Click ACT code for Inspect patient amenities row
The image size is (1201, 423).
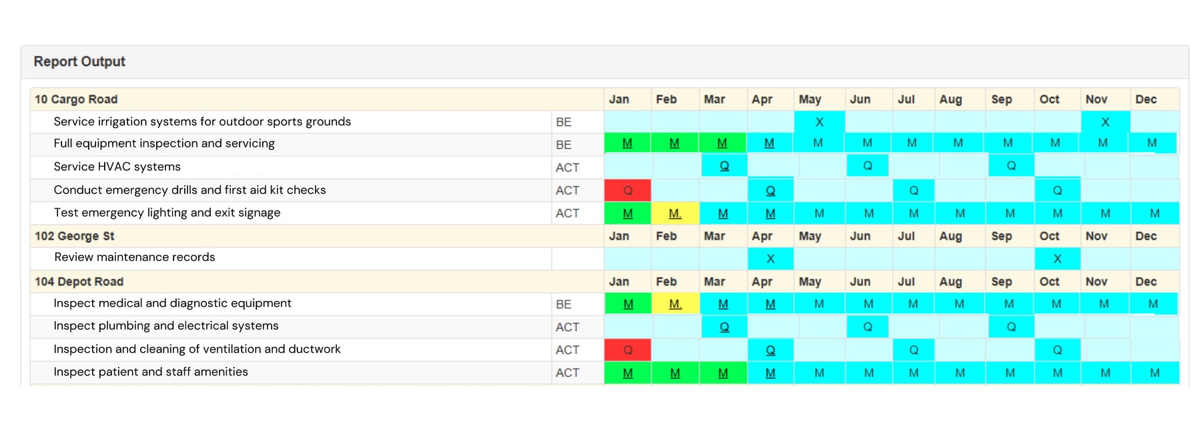(567, 373)
